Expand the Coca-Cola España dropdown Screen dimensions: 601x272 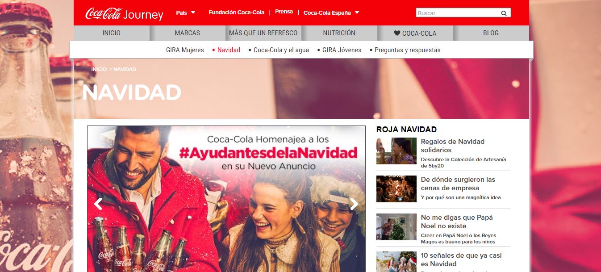point(331,13)
